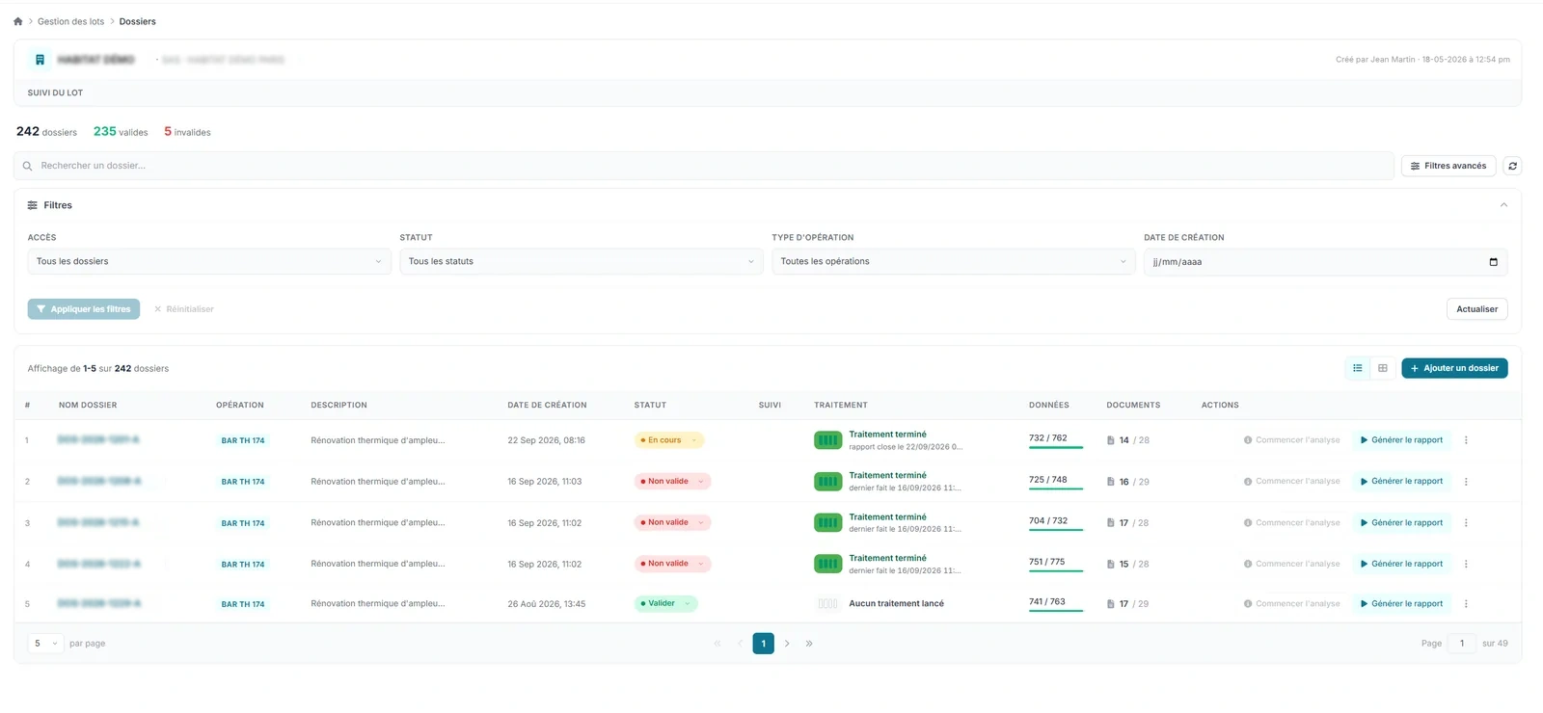This screenshot has height=713, width=1543.
Task: Go to the home breadcrumb icon
Action: coord(17,21)
